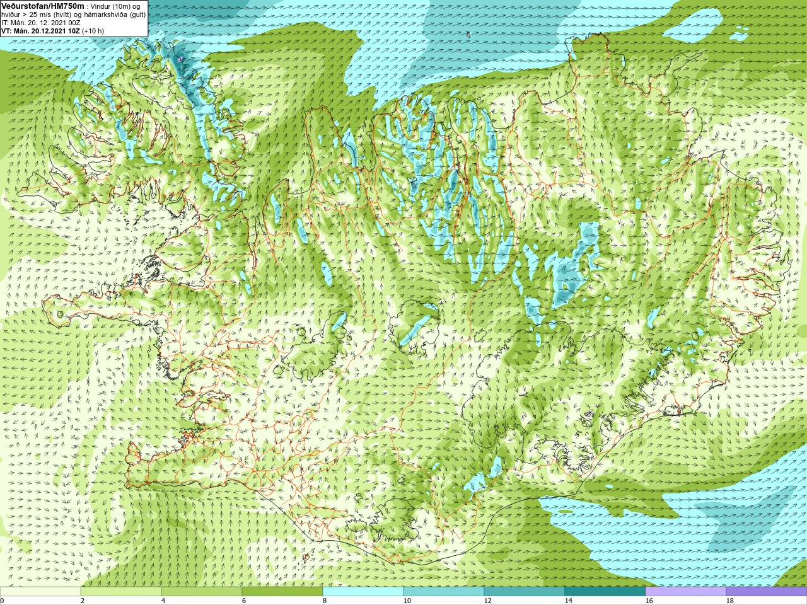The height and width of the screenshot is (605, 807).
Task: Click the legend scale label '8'
Action: click(x=325, y=601)
